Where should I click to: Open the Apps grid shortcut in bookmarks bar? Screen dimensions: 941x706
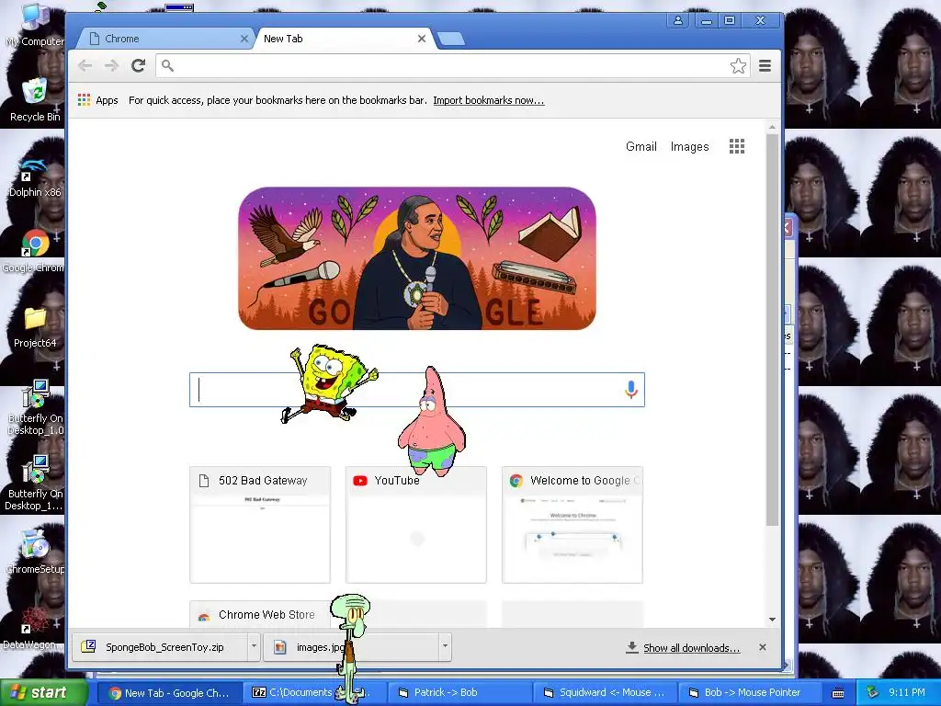click(97, 100)
